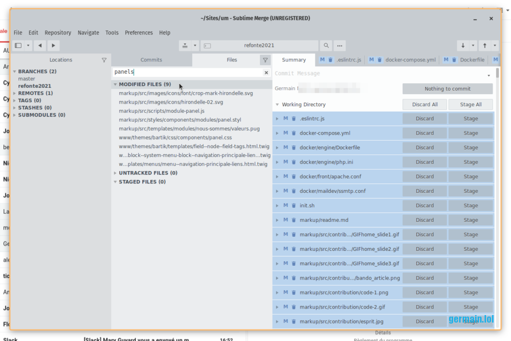Click the pull down-arrow icon
The height and width of the screenshot is (341, 511).
coord(463,45)
